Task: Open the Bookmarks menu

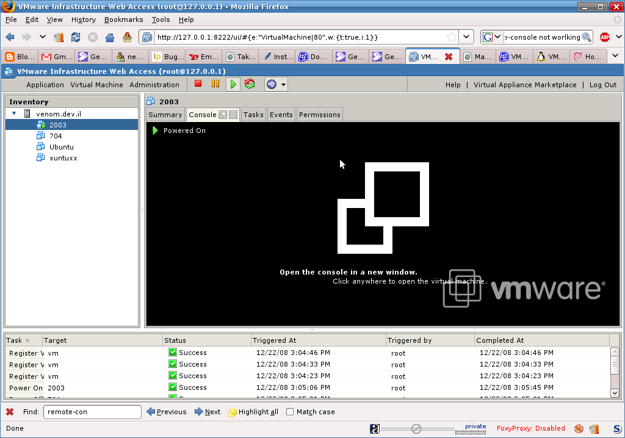Action: click(x=123, y=20)
